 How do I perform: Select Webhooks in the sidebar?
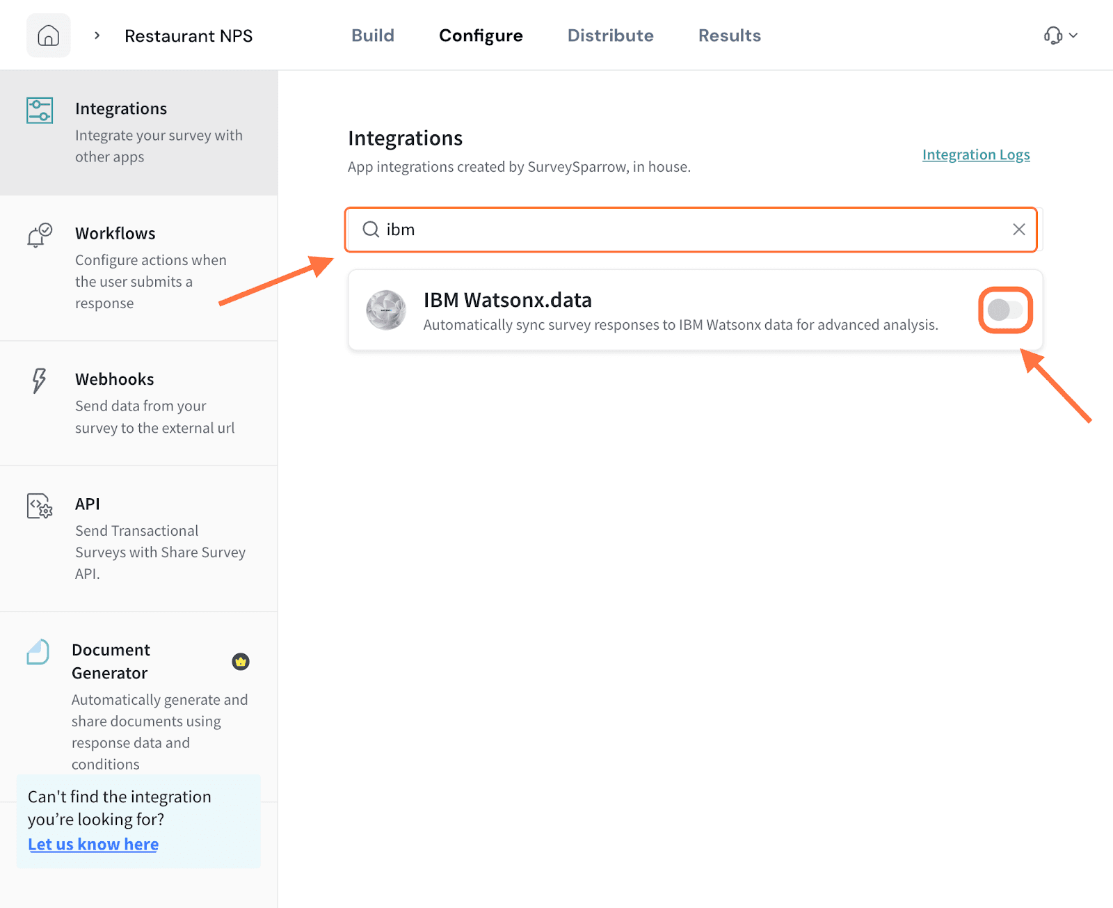pyautogui.click(x=115, y=379)
